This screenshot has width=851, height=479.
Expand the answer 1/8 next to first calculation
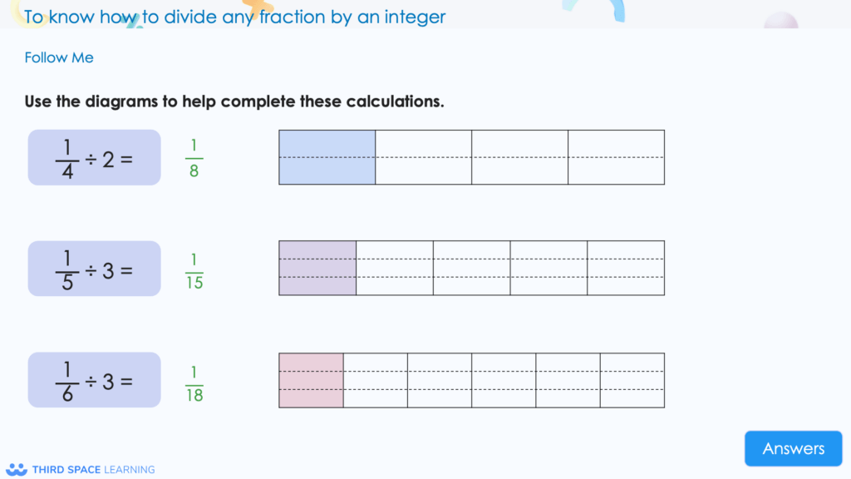point(192,157)
